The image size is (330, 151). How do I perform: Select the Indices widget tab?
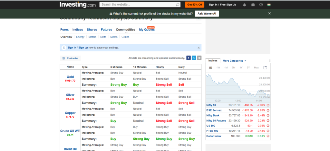[213, 61]
